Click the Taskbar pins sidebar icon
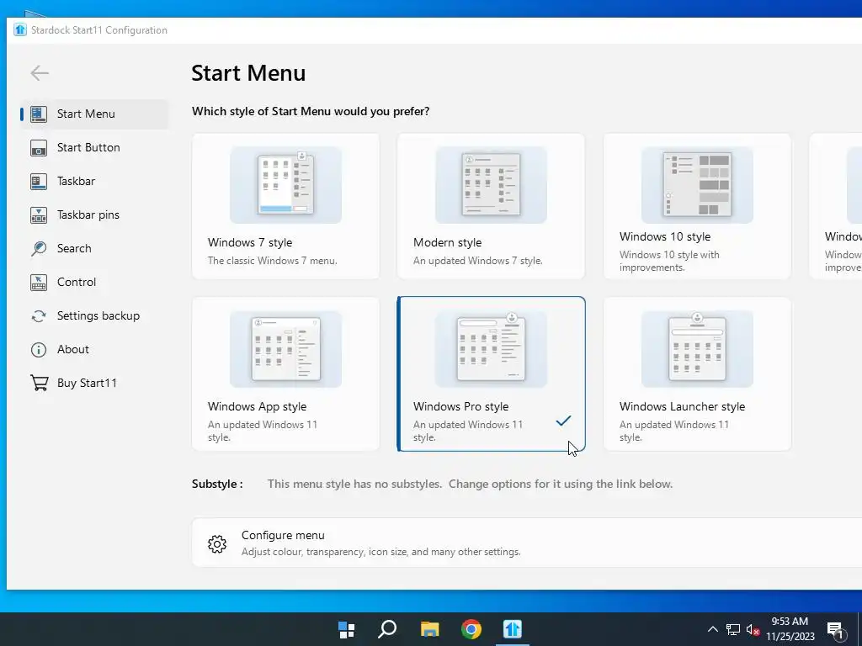The height and width of the screenshot is (646, 862). pyautogui.click(x=39, y=214)
